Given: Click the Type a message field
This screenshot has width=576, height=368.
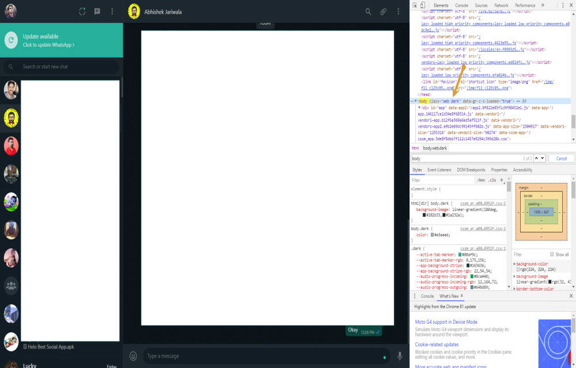Looking at the screenshot, I should (266, 356).
